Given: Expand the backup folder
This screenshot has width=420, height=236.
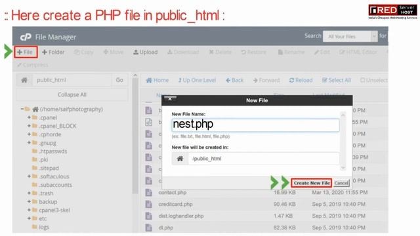Looking at the screenshot, I should tap(29, 201).
